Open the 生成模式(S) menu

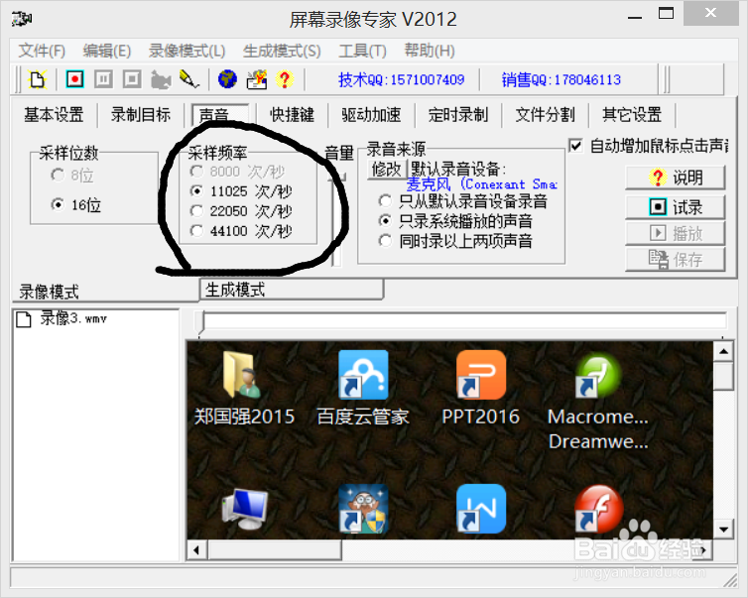click(x=282, y=51)
